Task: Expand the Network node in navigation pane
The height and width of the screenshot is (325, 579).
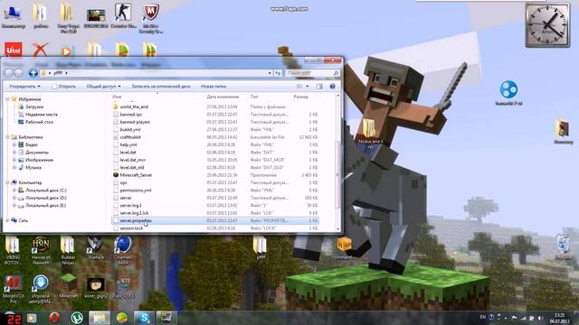Action: pyautogui.click(x=8, y=220)
